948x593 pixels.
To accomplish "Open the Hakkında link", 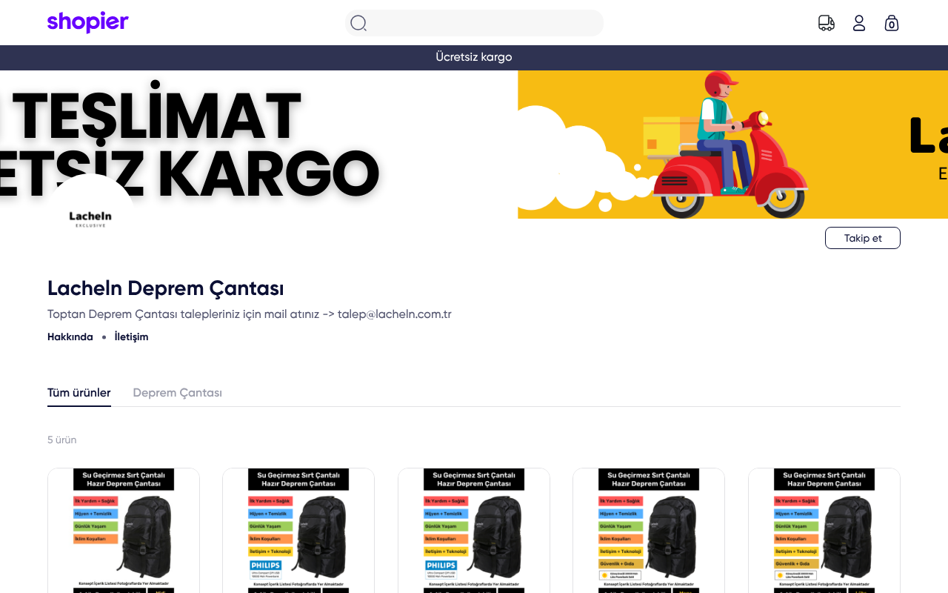I will pyautogui.click(x=70, y=337).
